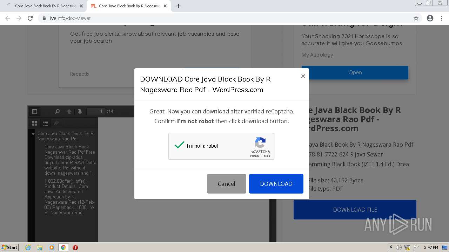Click the blue DOWNLOAD button in dialog
Viewport: 449px width, 252px height.
[x=276, y=184]
